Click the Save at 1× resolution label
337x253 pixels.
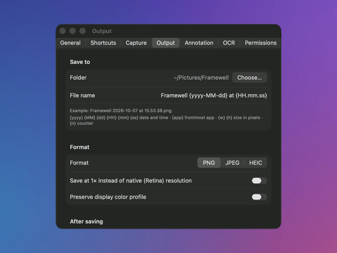click(131, 180)
